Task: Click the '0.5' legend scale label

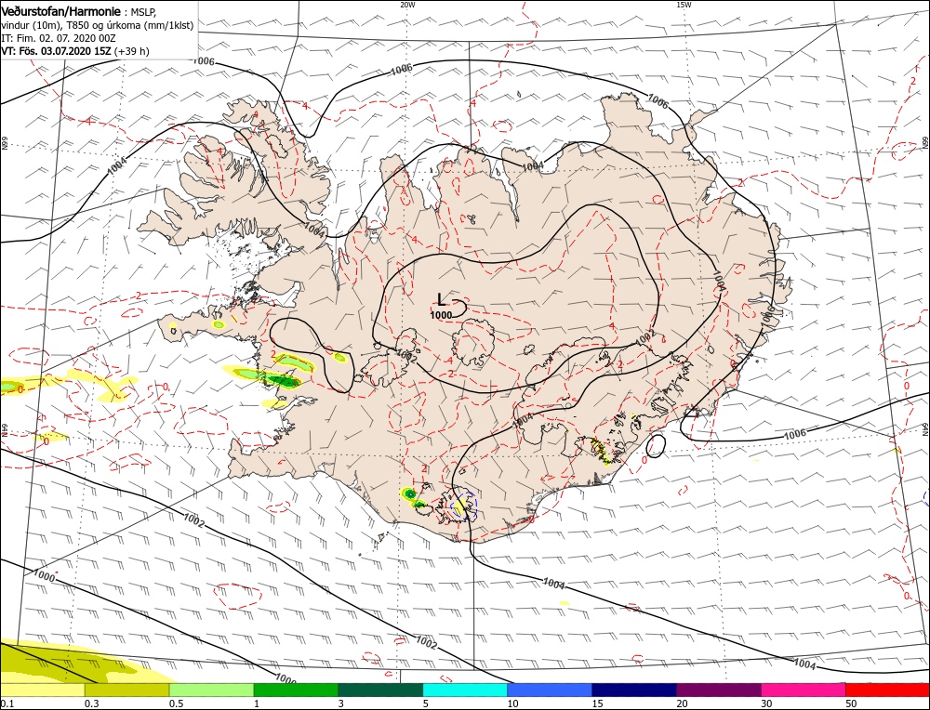Action: 175,703
